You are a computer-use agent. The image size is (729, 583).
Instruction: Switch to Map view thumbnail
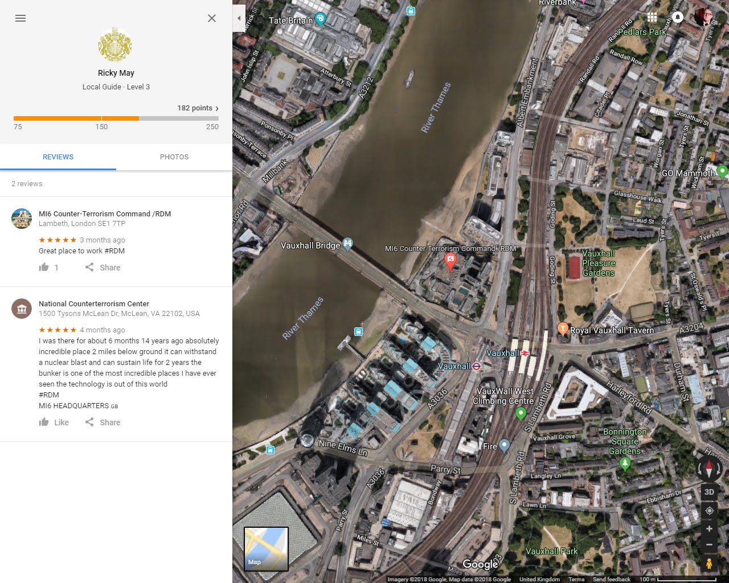[x=266, y=549]
